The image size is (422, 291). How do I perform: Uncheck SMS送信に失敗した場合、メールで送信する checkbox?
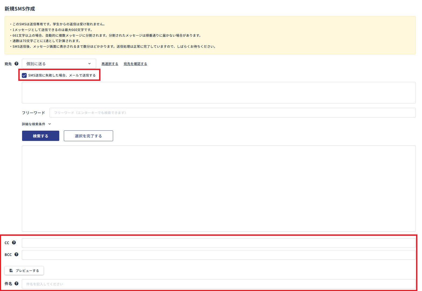point(25,75)
